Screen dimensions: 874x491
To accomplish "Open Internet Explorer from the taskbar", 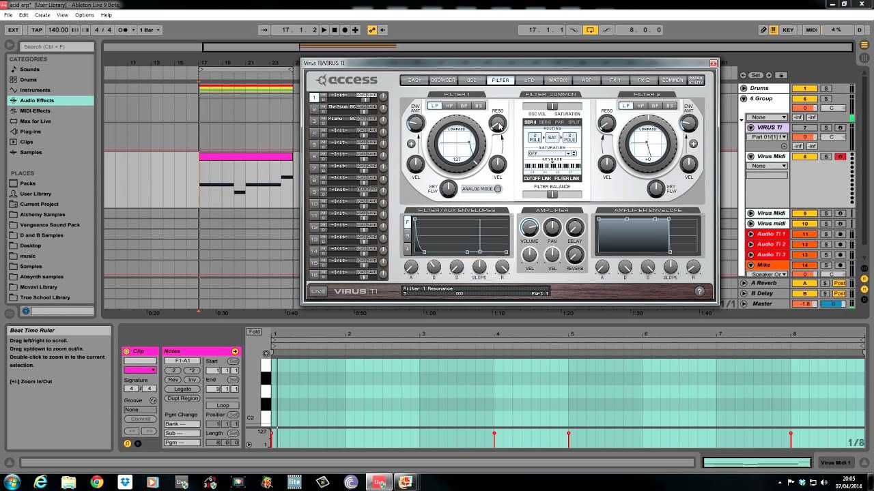I will (x=41, y=482).
